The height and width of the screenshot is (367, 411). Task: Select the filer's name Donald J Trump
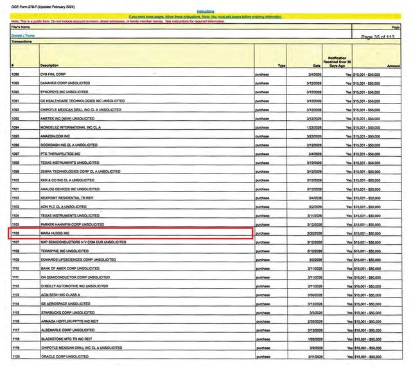pos(23,35)
